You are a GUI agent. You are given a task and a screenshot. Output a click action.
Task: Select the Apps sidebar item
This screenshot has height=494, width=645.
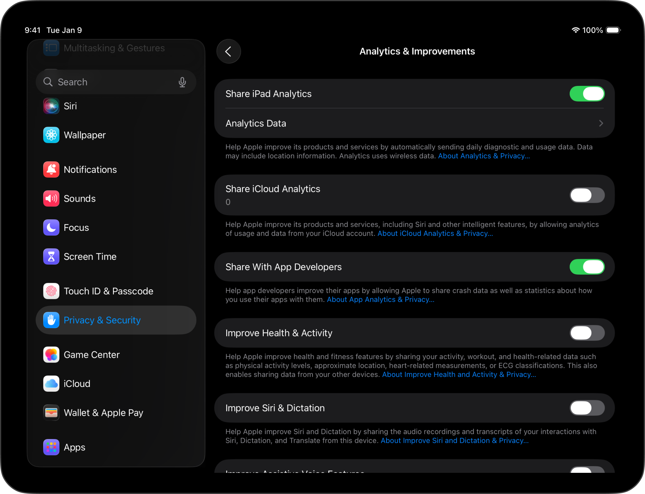(x=74, y=447)
